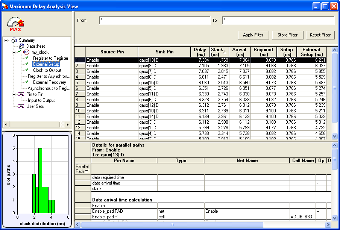Click inside the From filter field
This screenshot has width=340, height=230.
(x=155, y=20)
